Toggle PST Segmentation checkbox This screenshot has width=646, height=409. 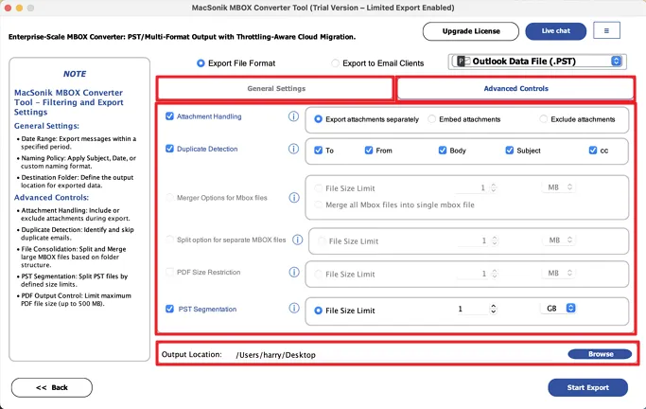169,309
